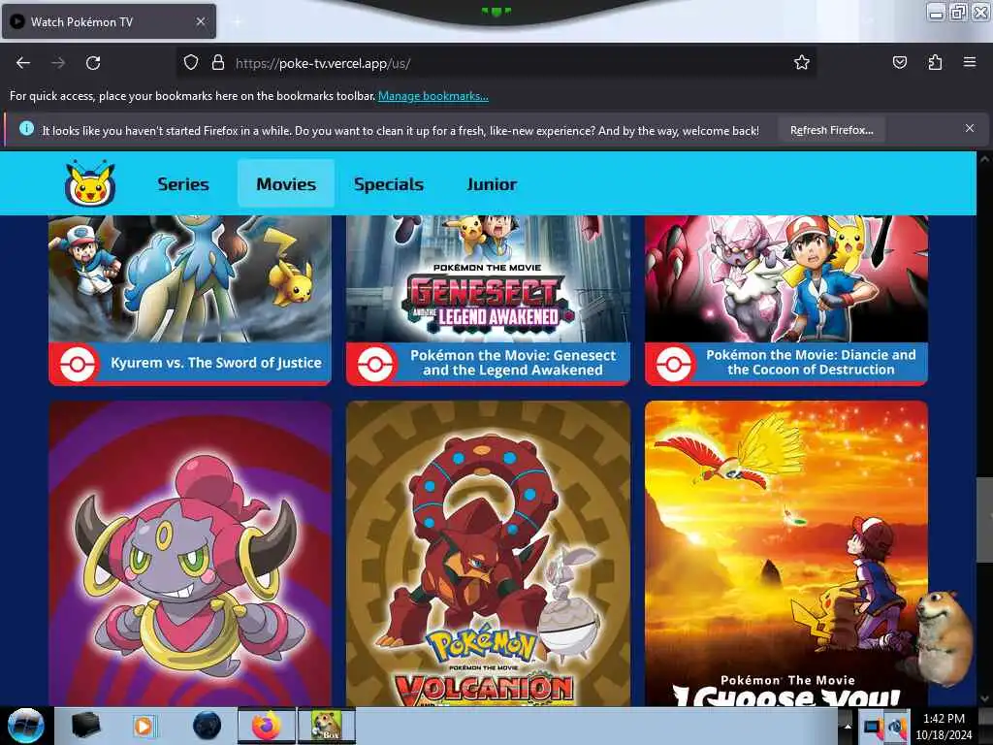Bookmark this page with the star icon
Viewport: 993px width, 745px height.
point(802,62)
